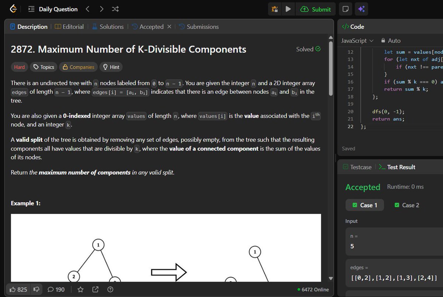This screenshot has height=297, width=443.
Task: Like the problem with thumbs up
Action: 18,290
